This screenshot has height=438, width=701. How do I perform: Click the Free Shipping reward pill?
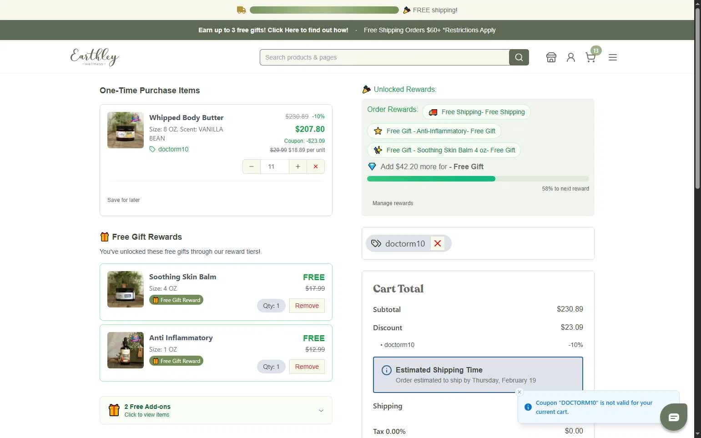[x=476, y=112]
